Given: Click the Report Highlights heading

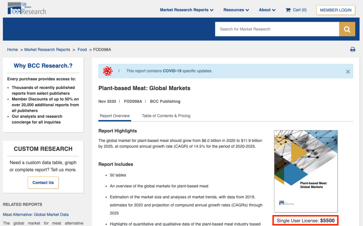Looking at the screenshot, I should click(118, 131).
